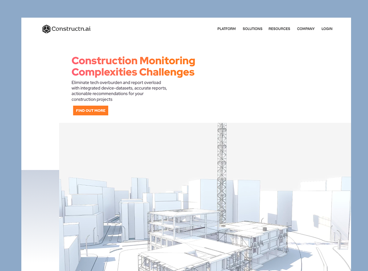Open the SOLUTIONS menu
This screenshot has width=368, height=271.
click(252, 29)
